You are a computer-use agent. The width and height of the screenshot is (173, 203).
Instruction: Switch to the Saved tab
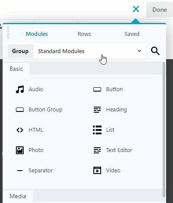(x=132, y=34)
